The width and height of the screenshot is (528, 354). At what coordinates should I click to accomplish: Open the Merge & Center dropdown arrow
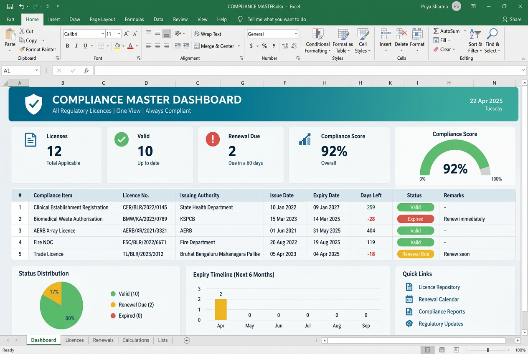click(239, 46)
